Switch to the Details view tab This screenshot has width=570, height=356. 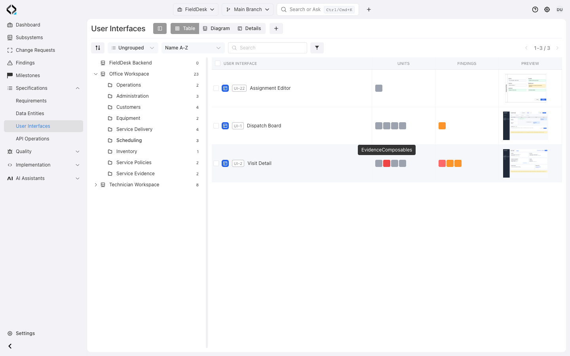tap(249, 28)
